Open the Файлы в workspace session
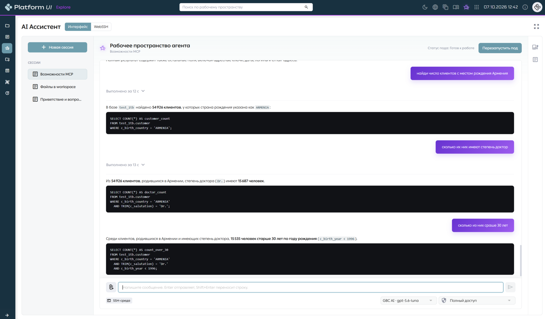545x319 pixels. click(x=57, y=87)
